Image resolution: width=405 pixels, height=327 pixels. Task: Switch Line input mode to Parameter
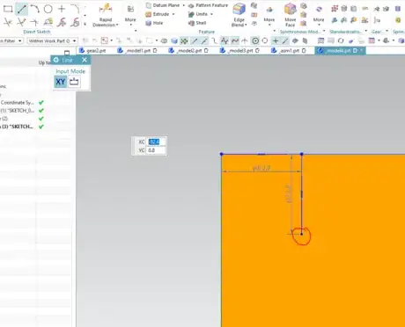pyautogui.click(x=74, y=82)
